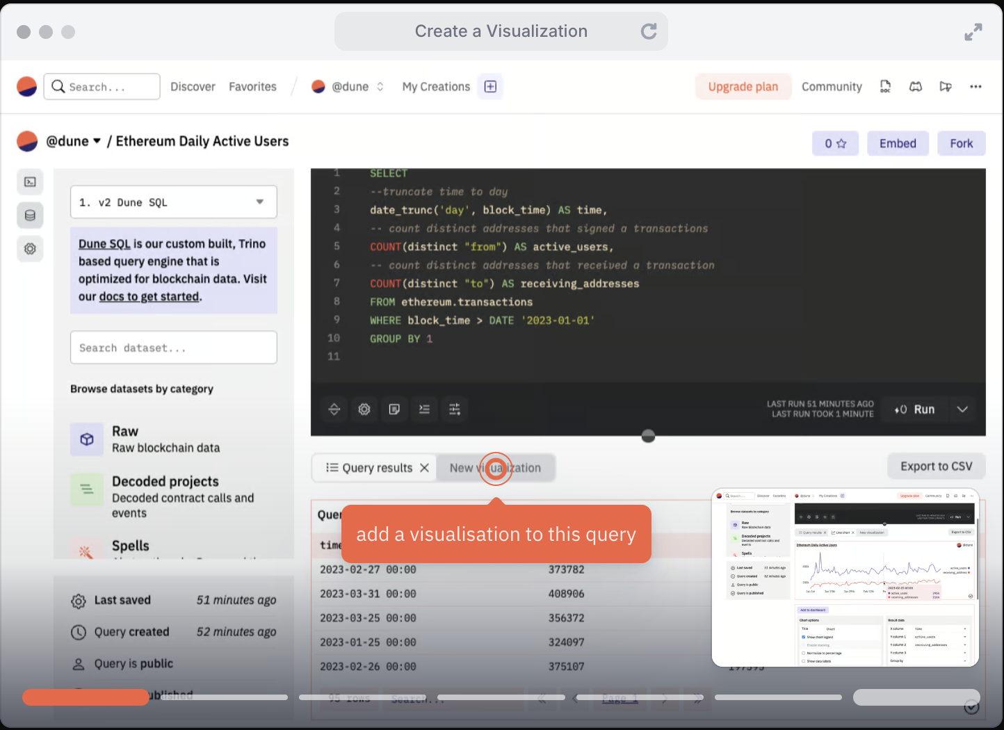Click the last tour progress segment
This screenshot has height=730, width=1004.
[916, 697]
